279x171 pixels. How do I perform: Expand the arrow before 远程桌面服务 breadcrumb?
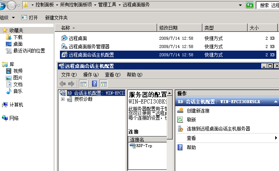tap(120, 5)
